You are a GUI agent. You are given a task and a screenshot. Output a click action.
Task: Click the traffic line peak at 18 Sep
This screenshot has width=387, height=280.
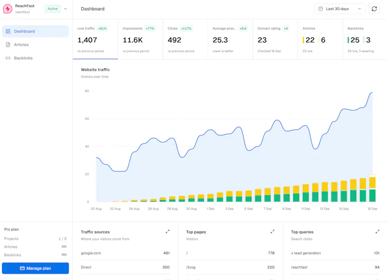point(372,92)
